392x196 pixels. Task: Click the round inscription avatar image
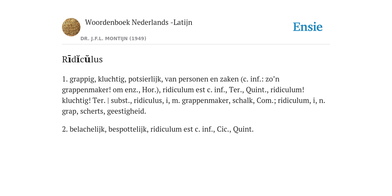[71, 27]
